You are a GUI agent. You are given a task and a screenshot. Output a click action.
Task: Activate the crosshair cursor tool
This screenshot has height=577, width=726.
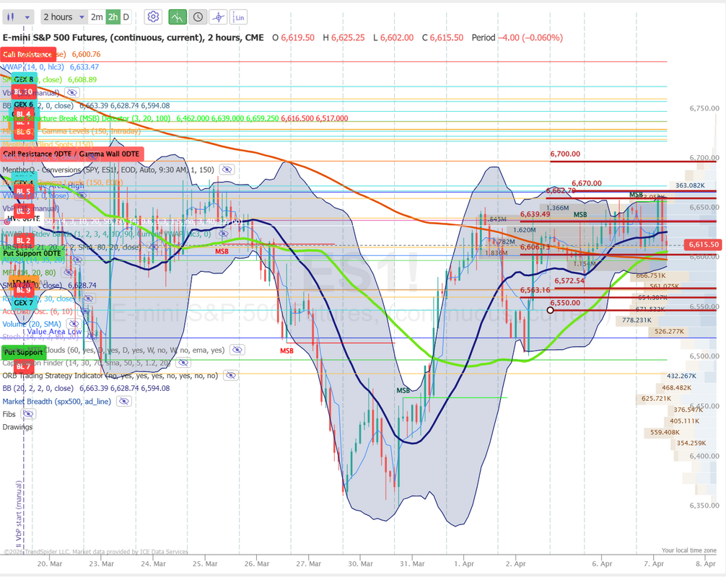218,17
